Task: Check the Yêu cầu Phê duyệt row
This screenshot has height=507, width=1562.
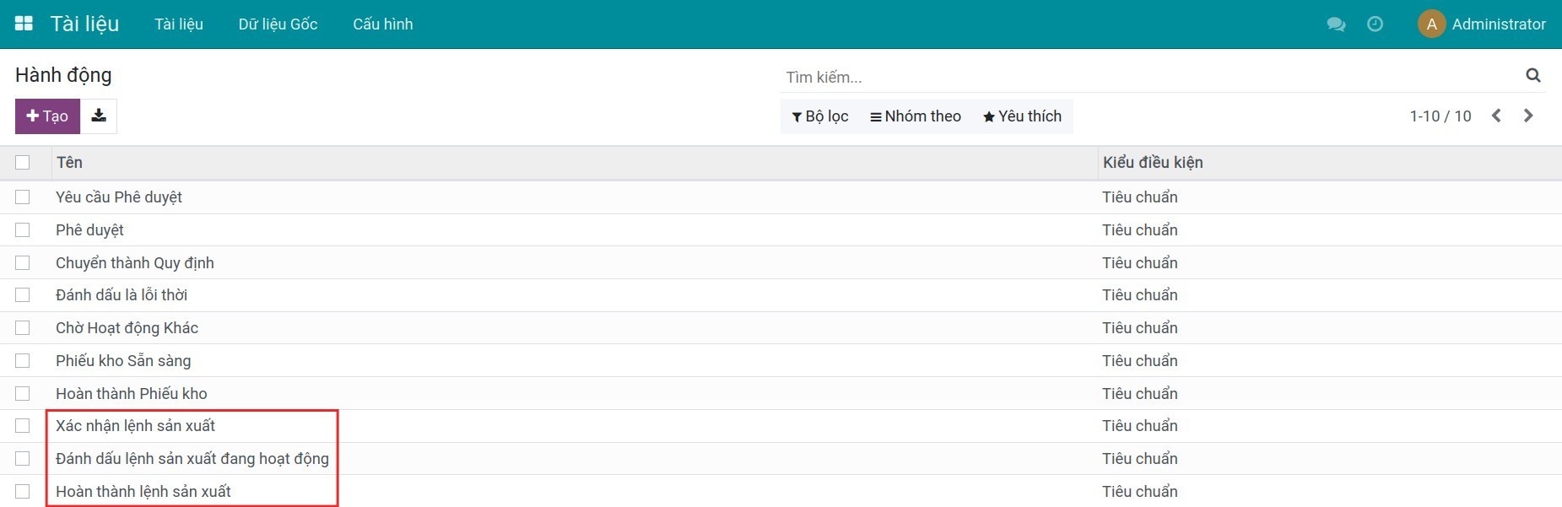Action: pos(23,197)
